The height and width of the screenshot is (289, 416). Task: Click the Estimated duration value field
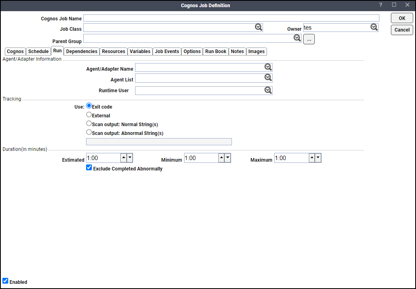pos(104,158)
